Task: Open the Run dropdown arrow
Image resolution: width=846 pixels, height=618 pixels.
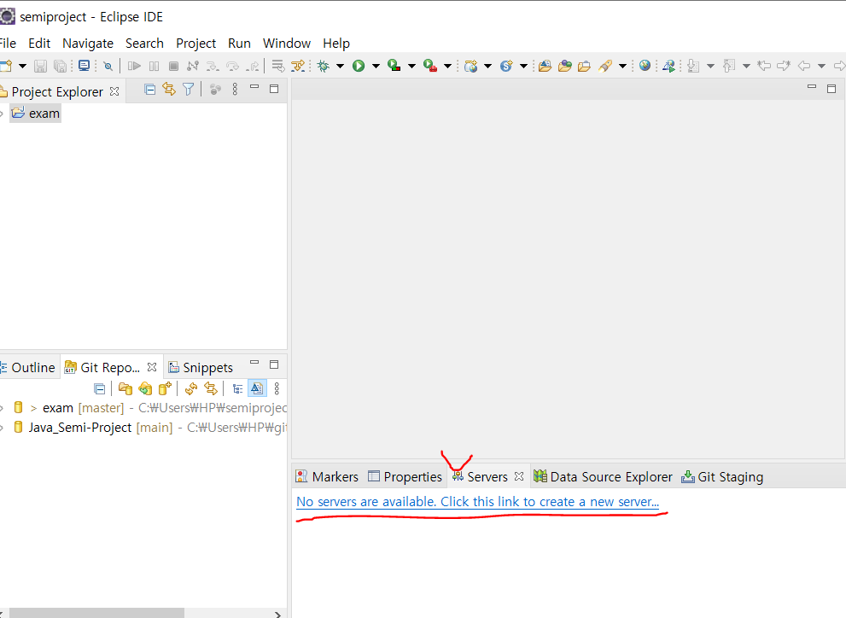Action: pyautogui.click(x=376, y=67)
